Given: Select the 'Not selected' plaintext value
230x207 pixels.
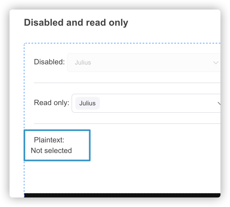Looking at the screenshot, I should tap(51, 151).
